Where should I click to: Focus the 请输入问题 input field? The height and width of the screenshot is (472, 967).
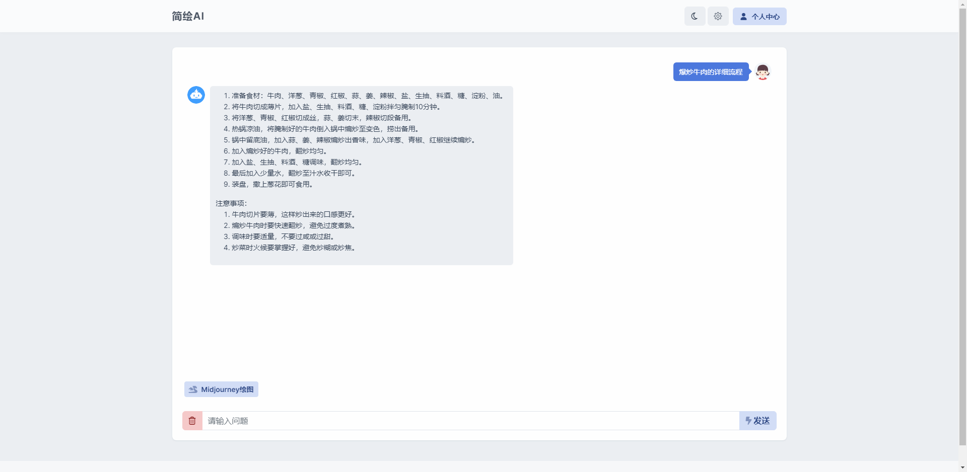(x=470, y=421)
